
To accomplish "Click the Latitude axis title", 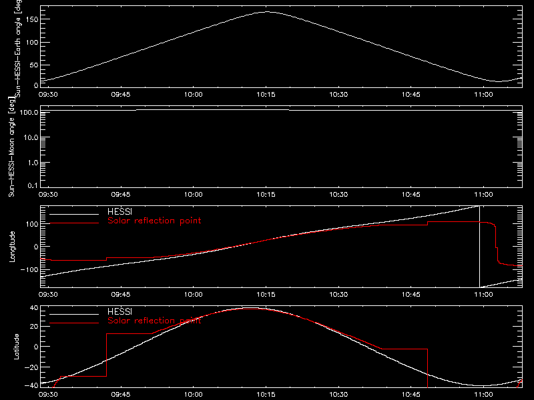I will tap(16, 347).
